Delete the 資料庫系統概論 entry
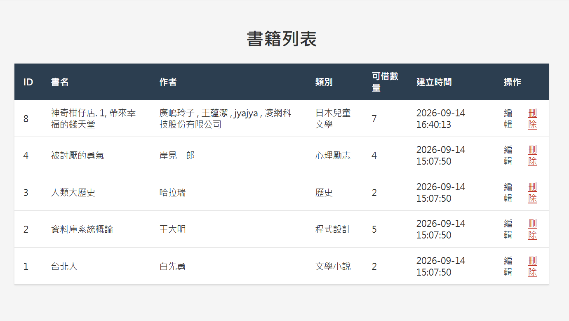The height and width of the screenshot is (321, 569). (532, 229)
